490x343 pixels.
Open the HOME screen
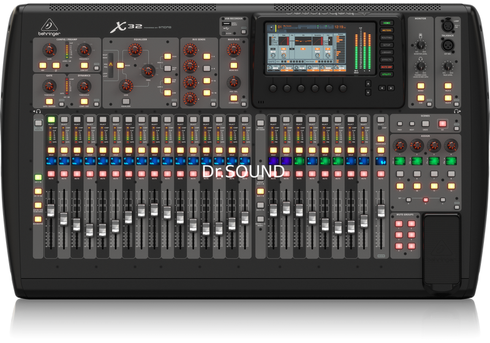386,23
